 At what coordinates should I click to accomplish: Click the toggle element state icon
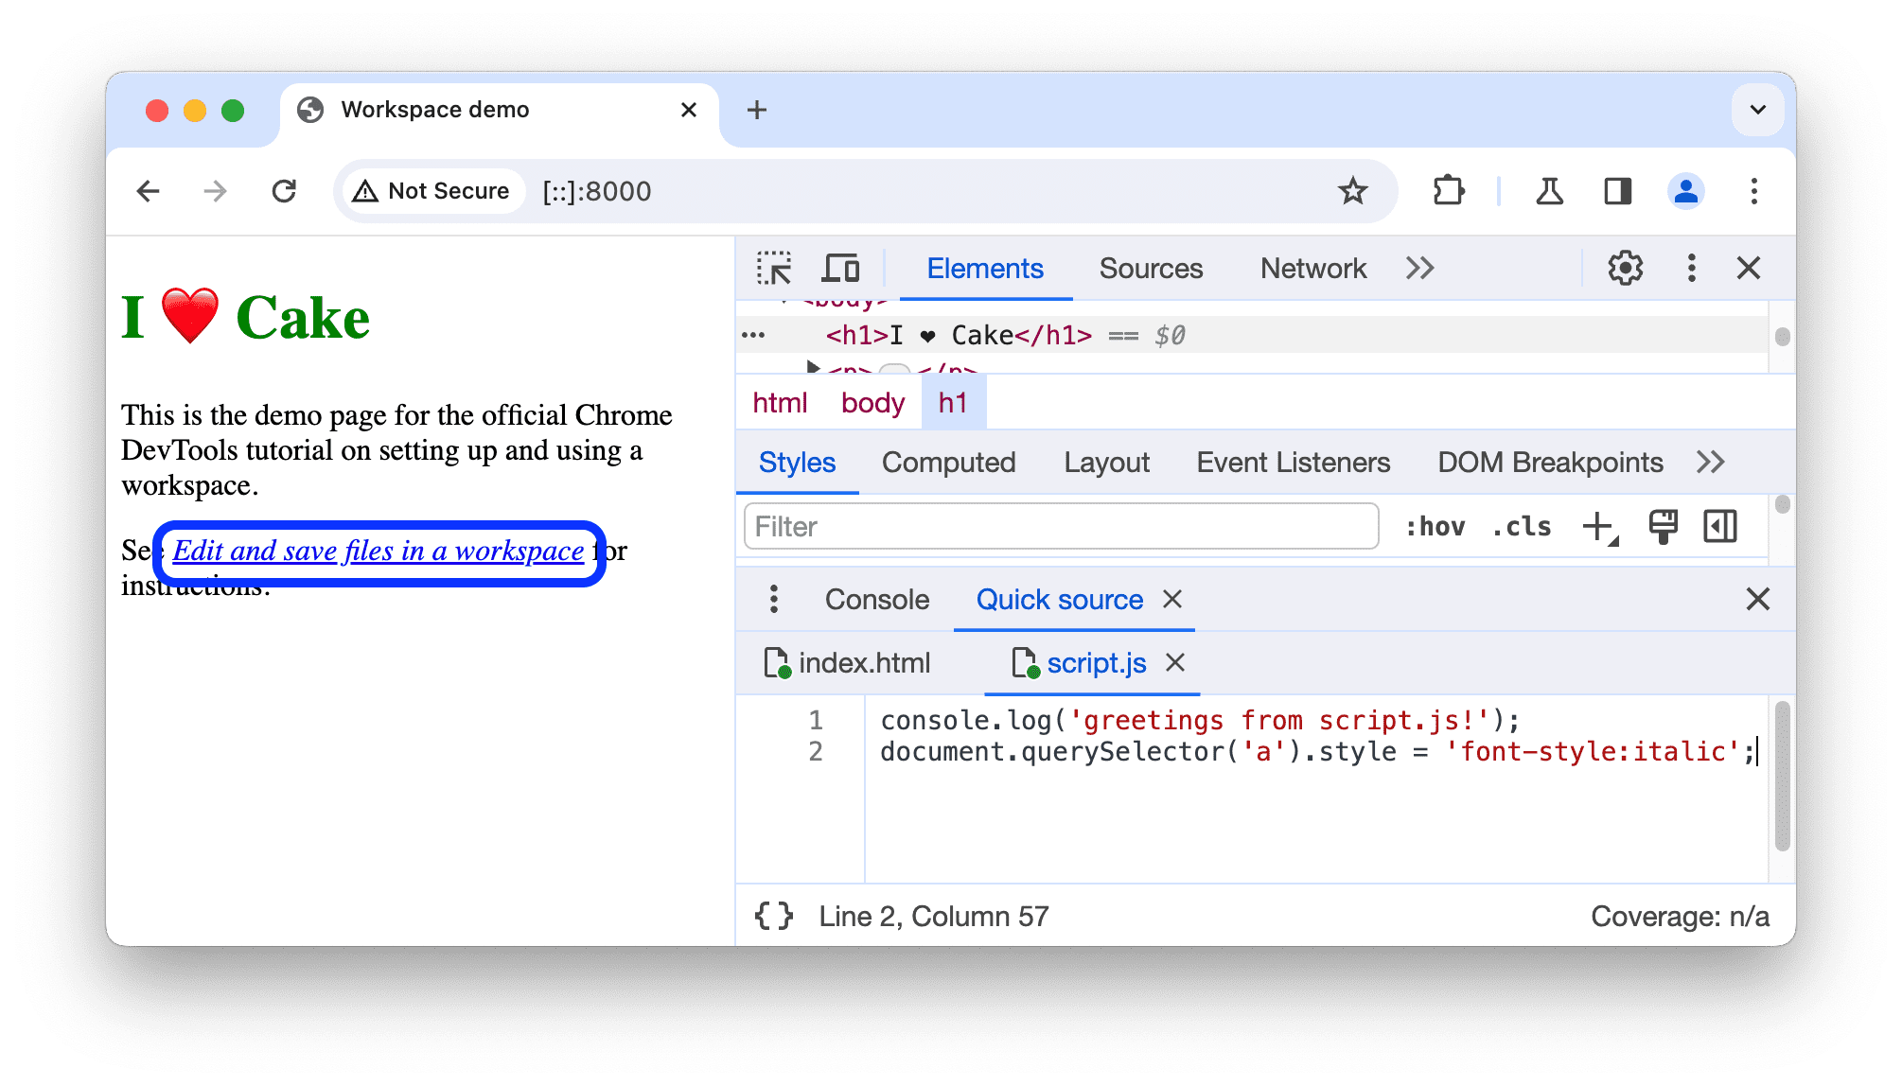tap(1431, 526)
